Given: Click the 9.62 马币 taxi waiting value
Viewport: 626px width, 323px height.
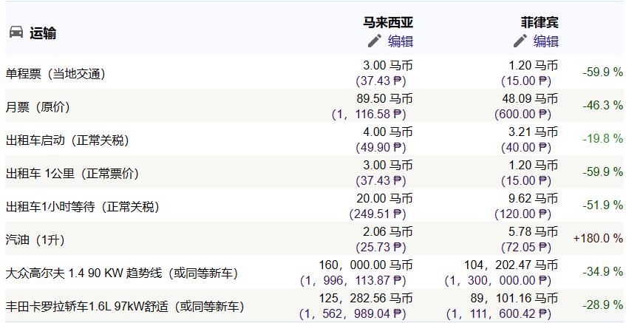Looking at the screenshot, I should click(533, 198).
